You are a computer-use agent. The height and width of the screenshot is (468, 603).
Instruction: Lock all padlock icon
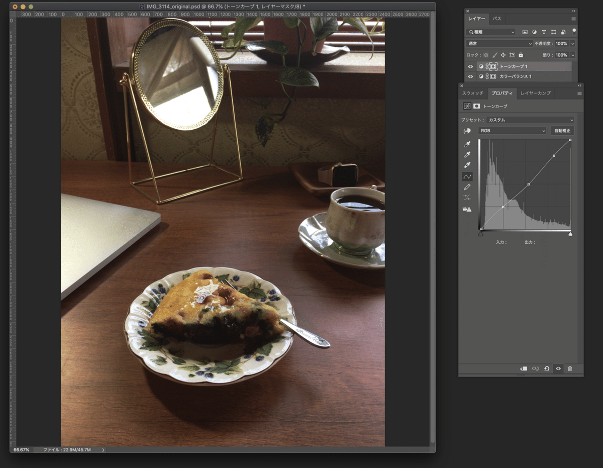coord(521,55)
